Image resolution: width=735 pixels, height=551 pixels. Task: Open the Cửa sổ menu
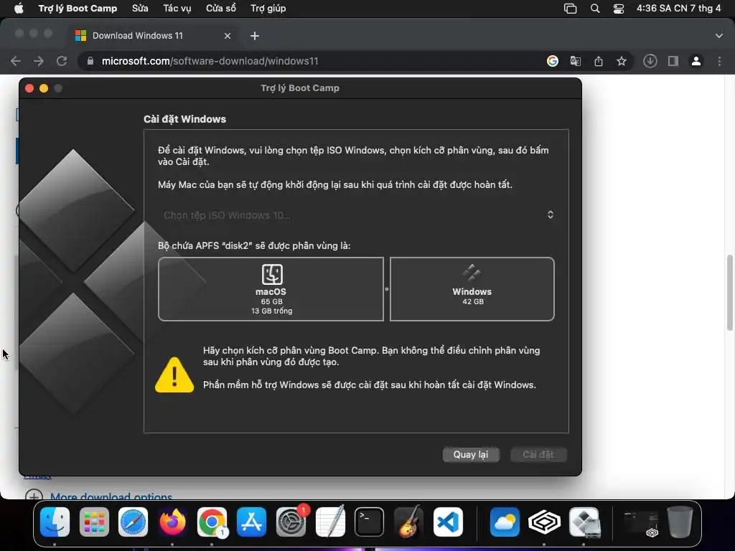(x=221, y=9)
